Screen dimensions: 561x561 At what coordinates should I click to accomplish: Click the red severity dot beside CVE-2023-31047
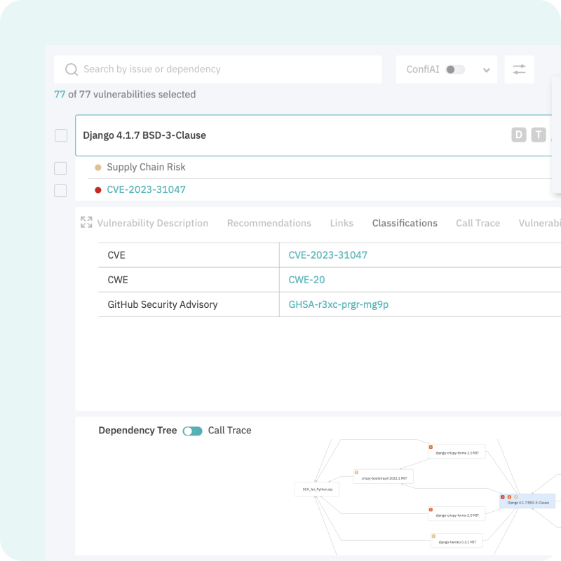[98, 190]
